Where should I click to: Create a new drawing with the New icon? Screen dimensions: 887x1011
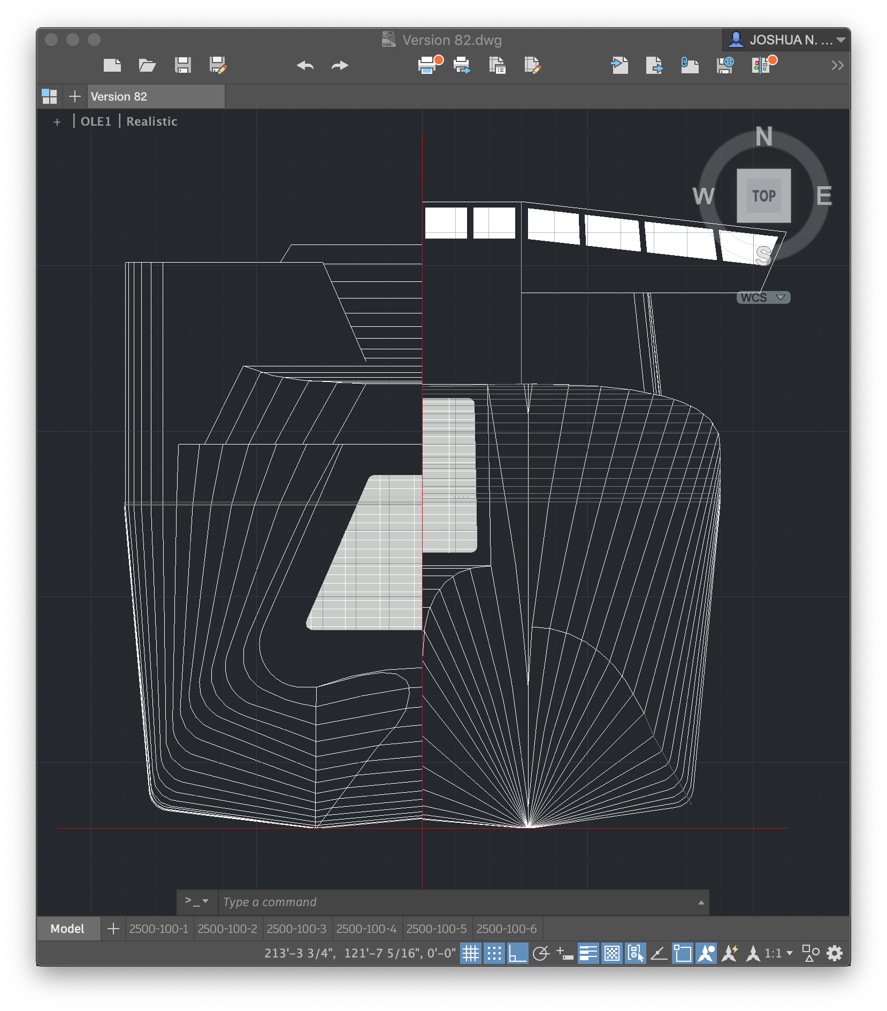(112, 65)
